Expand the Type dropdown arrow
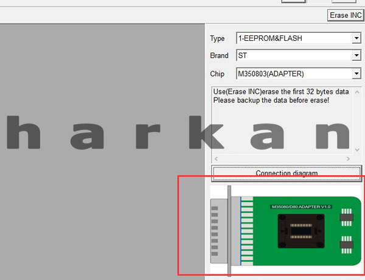Screen dimensions: 365x280 click(356, 39)
